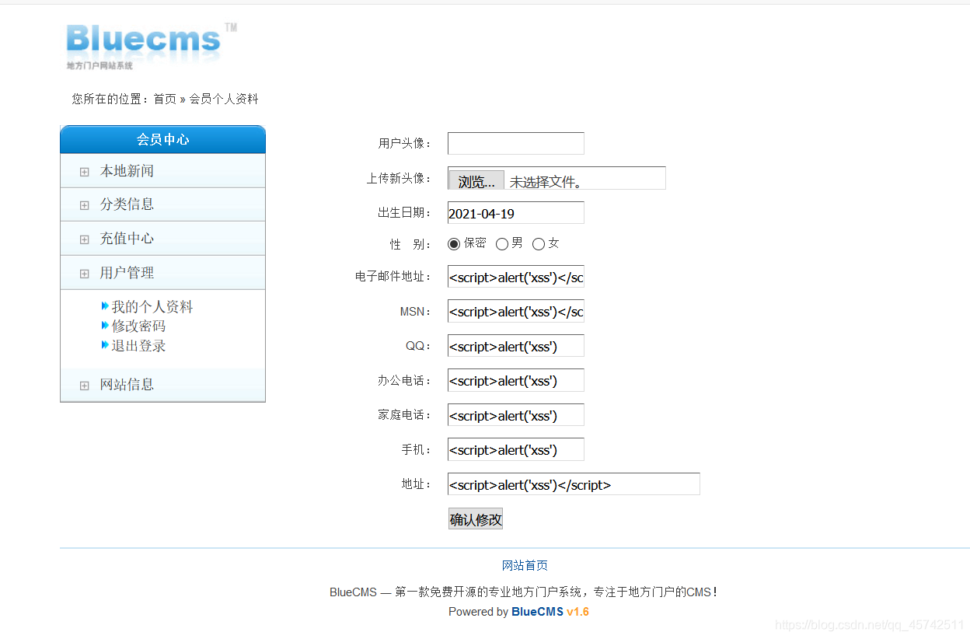
Task: Open the 分类信息 menu section
Action: click(x=162, y=204)
